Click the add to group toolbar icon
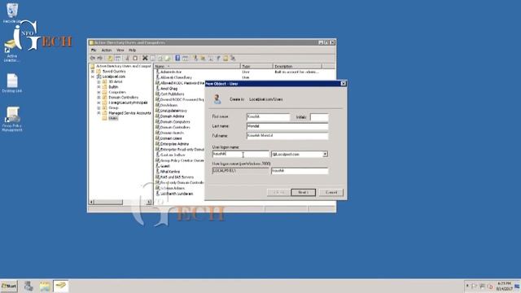This screenshot has width=521, height=293. 233,58
